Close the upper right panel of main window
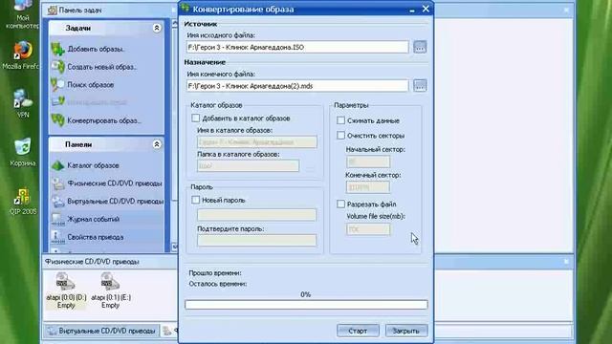The image size is (612, 344). point(566,10)
